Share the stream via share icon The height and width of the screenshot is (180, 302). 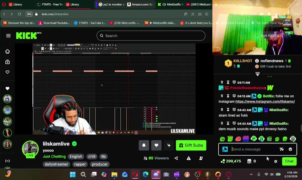click(x=176, y=158)
